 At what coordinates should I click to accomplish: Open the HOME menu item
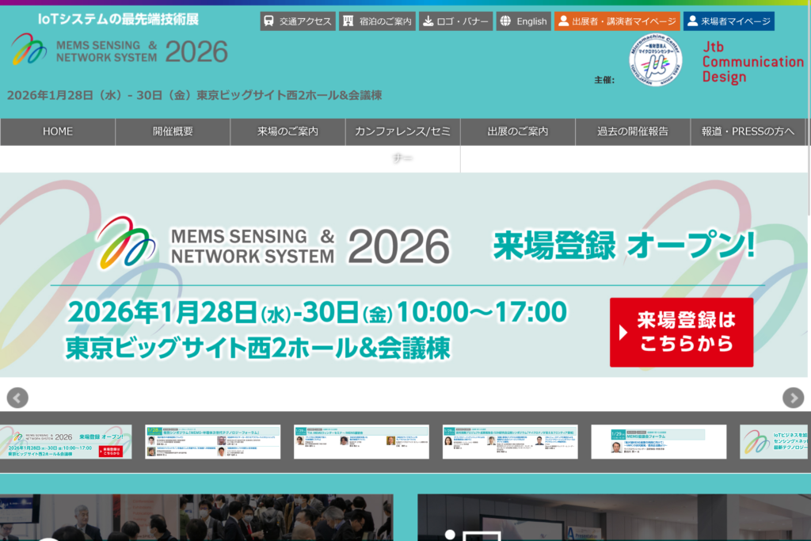click(x=58, y=131)
